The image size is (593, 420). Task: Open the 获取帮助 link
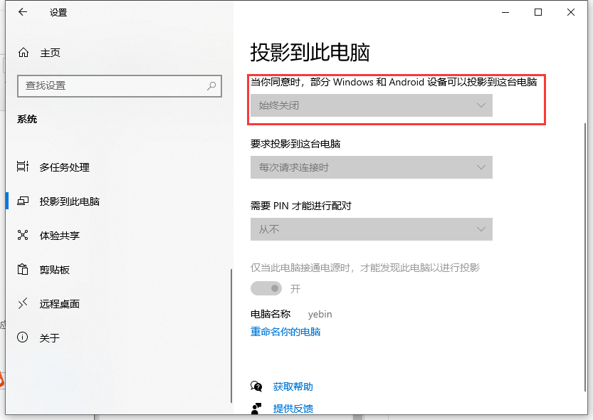[x=293, y=387]
